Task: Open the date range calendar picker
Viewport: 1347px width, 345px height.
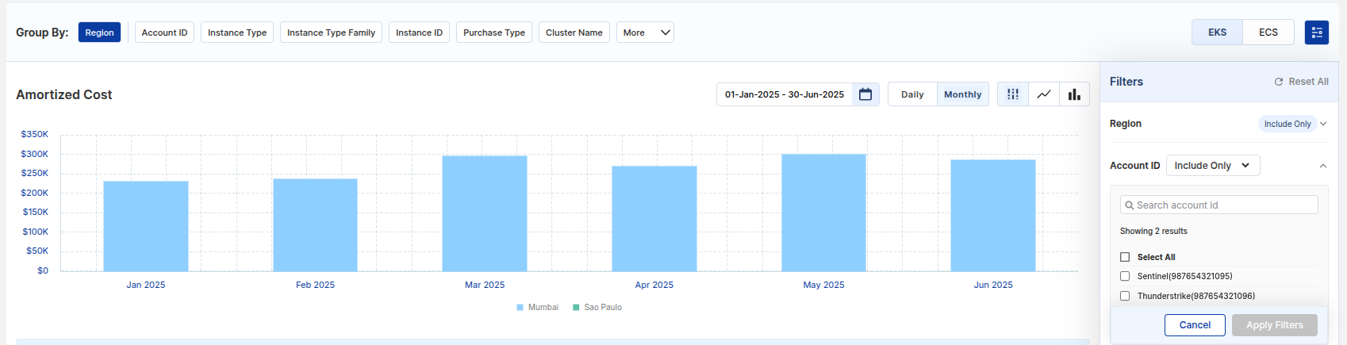Action: pos(865,94)
